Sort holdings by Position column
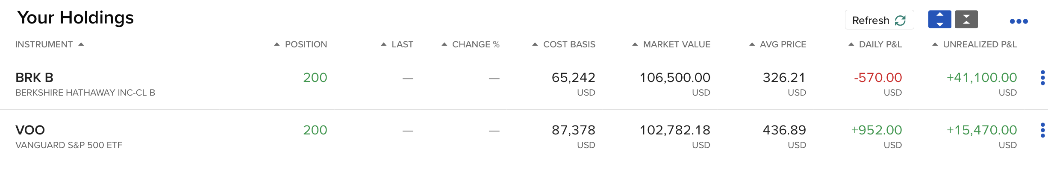Viewport: 1048px width, 175px height. click(306, 44)
